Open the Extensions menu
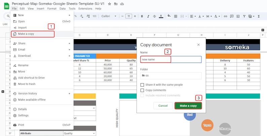Viewport: 267px width, 136px height. point(85,8)
